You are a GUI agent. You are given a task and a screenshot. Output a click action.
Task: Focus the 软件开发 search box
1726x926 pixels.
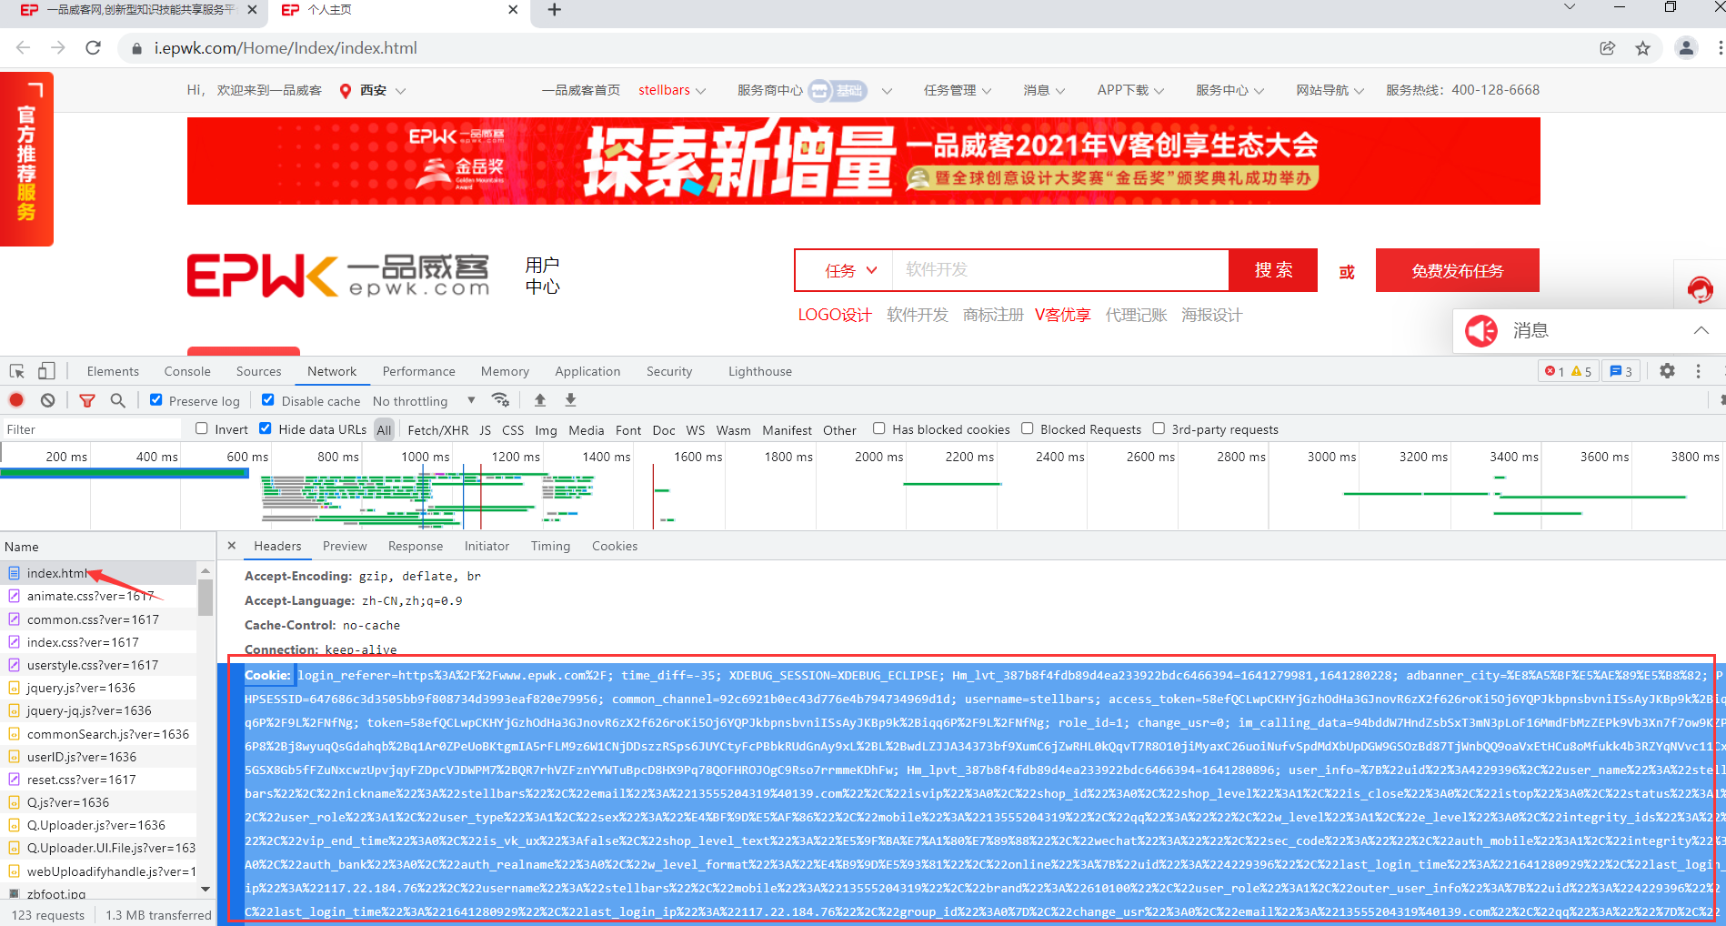pyautogui.click(x=1060, y=270)
